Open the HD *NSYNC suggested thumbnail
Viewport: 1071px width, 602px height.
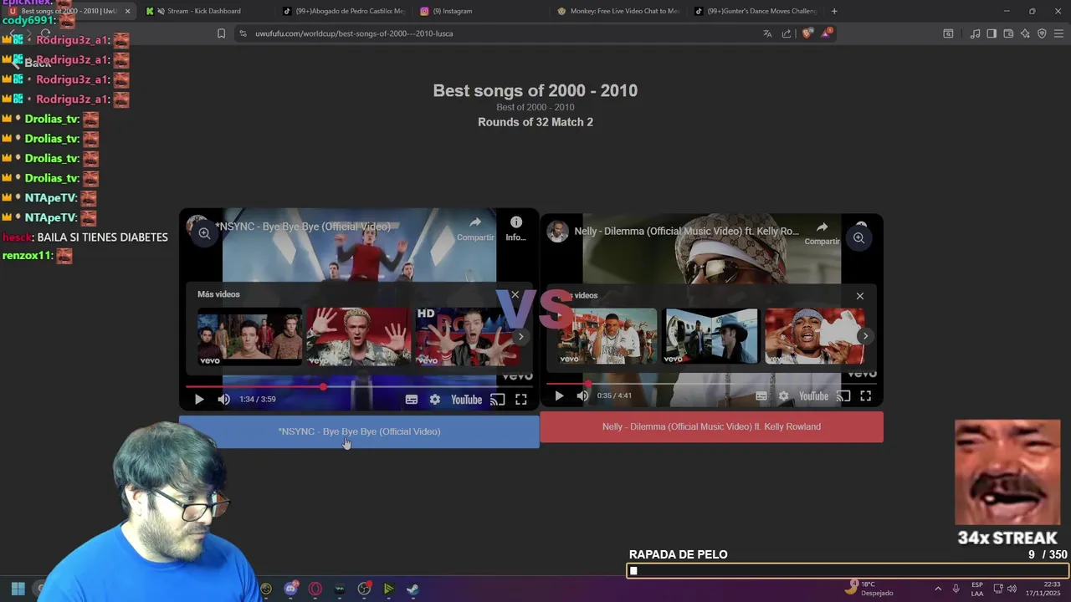point(467,336)
